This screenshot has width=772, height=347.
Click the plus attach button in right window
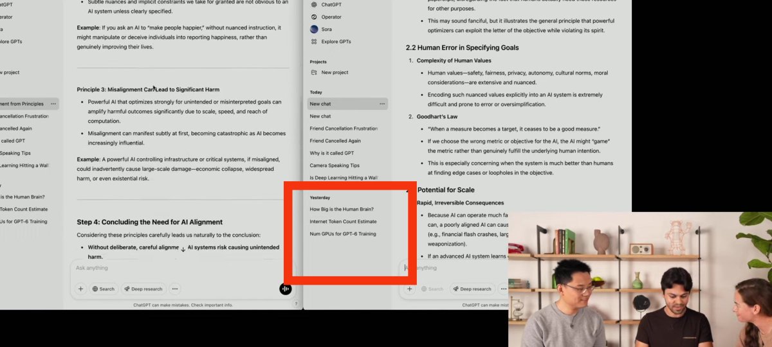tap(409, 289)
